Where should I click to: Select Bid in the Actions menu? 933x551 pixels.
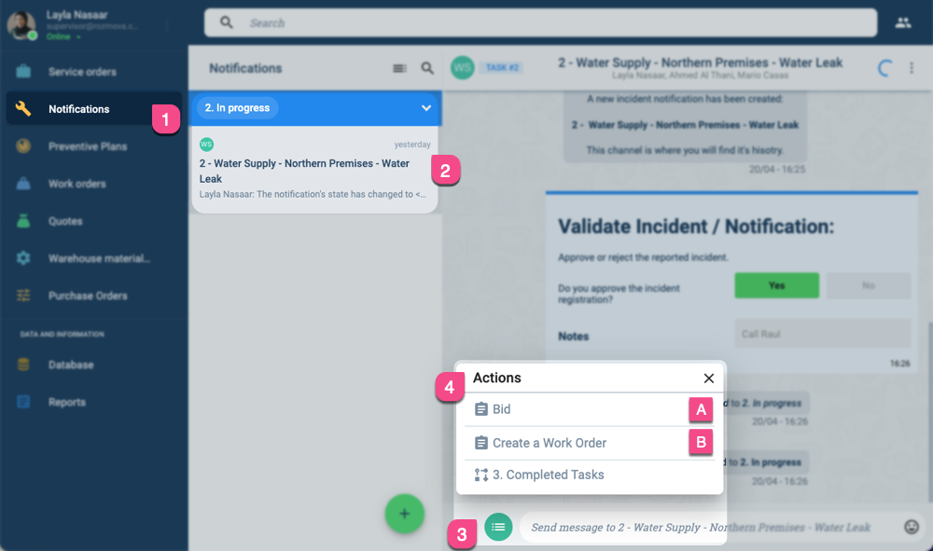pos(500,408)
